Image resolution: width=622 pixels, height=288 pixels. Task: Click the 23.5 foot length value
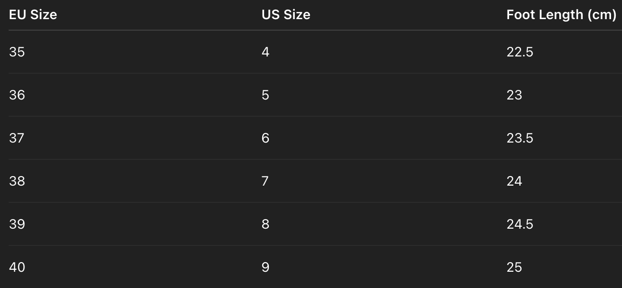point(520,138)
